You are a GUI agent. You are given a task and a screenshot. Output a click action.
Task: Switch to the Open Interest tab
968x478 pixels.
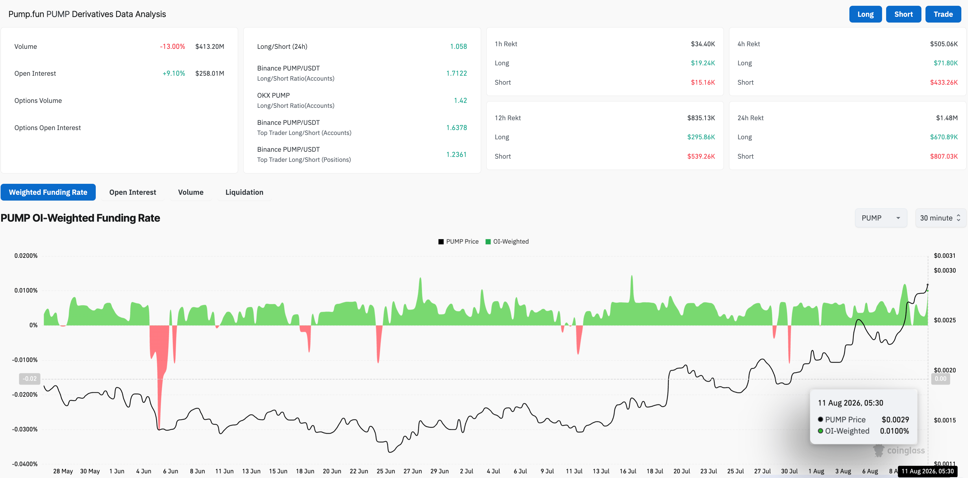pyautogui.click(x=133, y=192)
